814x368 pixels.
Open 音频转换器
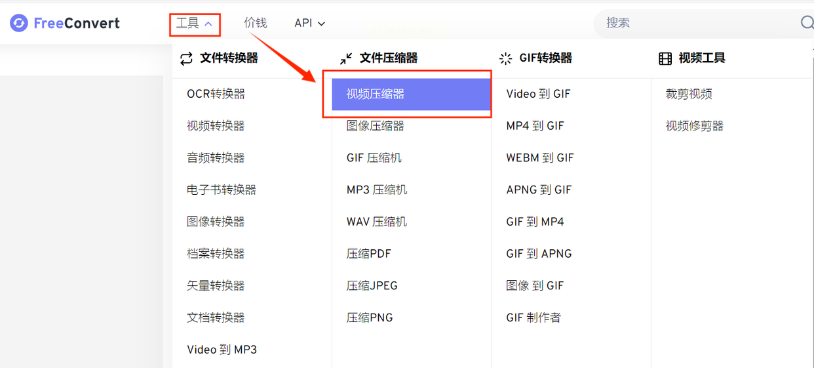[x=216, y=157]
